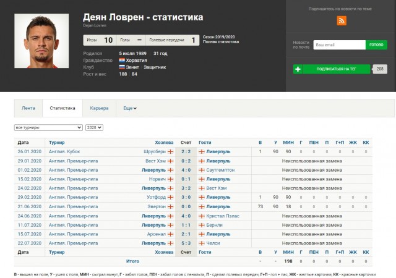
Task: Click date 24.06.2020 link
Action: (30, 216)
